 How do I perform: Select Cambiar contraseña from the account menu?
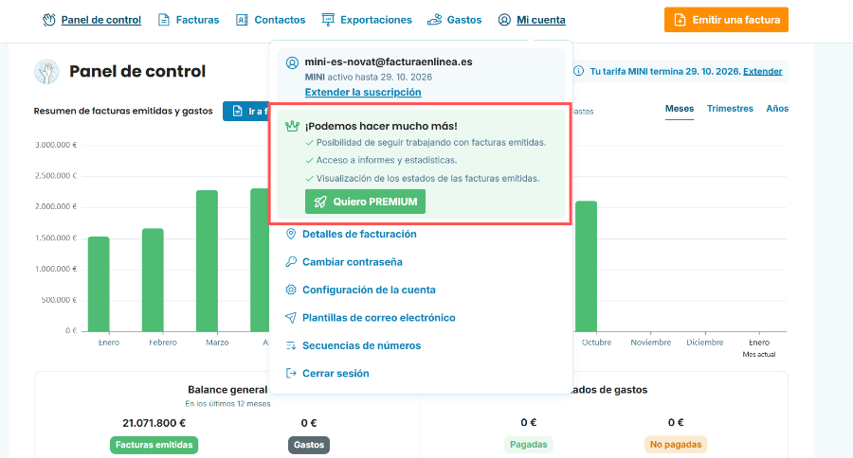click(353, 262)
